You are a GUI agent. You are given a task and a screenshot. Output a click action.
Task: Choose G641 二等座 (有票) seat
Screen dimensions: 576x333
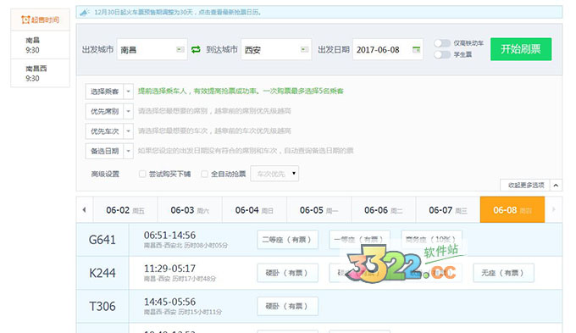tap(287, 240)
